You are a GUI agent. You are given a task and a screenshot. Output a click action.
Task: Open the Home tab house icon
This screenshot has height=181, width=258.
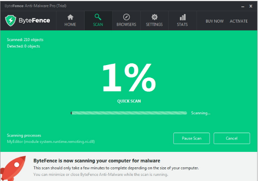[x=70, y=17]
